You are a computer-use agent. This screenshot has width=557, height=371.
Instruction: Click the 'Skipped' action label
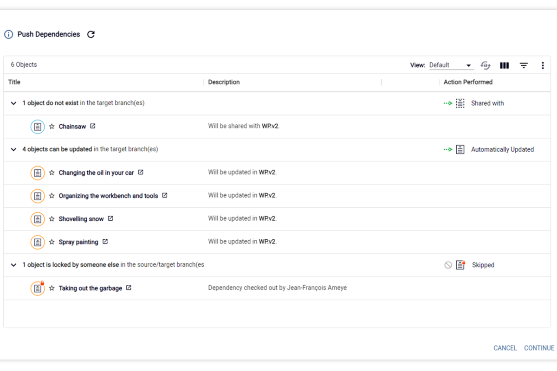click(x=483, y=265)
